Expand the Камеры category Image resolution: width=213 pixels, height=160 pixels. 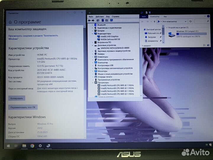tap(93, 54)
